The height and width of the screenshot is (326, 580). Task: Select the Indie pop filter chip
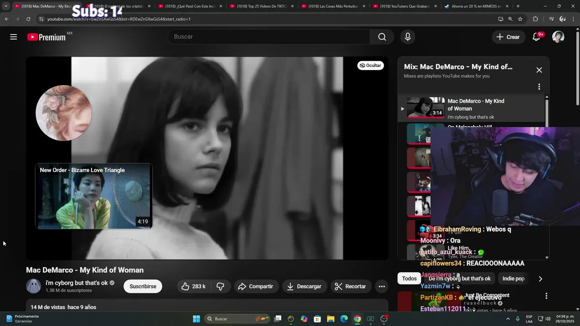pyautogui.click(x=513, y=278)
